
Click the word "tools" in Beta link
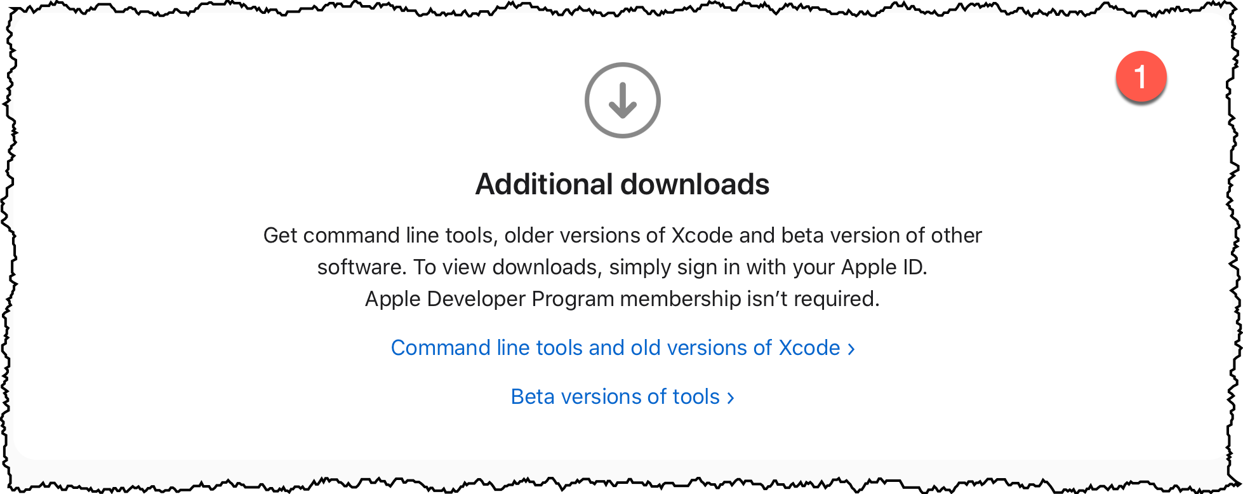[x=696, y=397]
